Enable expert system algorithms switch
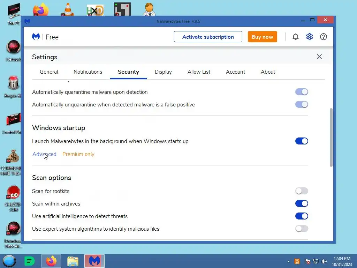The height and width of the screenshot is (268, 357). coord(302,229)
